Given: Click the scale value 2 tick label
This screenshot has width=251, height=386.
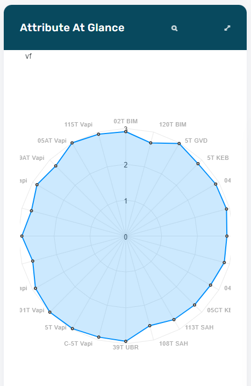Looking at the screenshot, I should click(126, 165).
